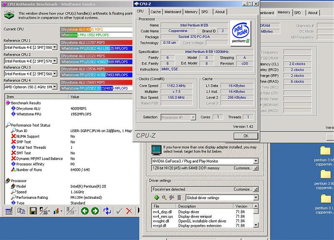Viewport: 334px width, 240px height.
Task: Click the Bus Speed field showing 155.0 MHz
Action: [x=176, y=97]
